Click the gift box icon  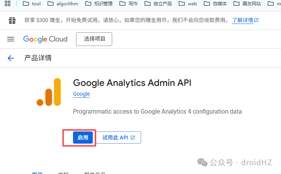point(12,21)
